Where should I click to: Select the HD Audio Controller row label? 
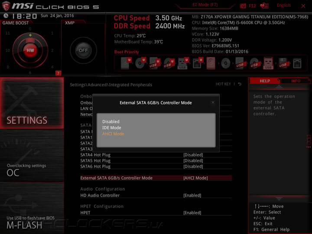tap(100, 195)
